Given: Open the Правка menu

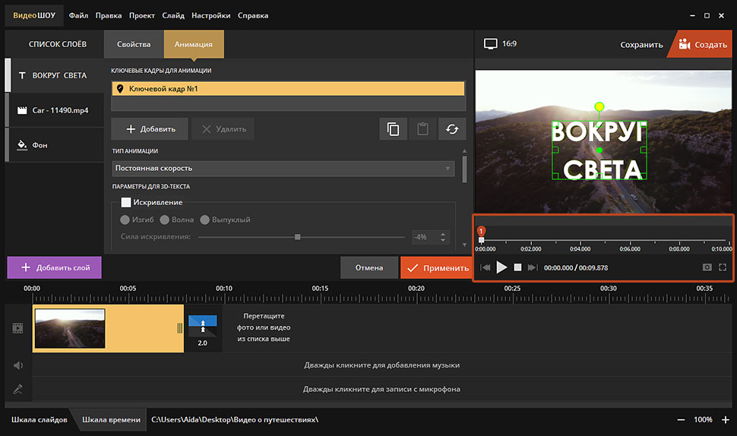Looking at the screenshot, I should coord(109,15).
